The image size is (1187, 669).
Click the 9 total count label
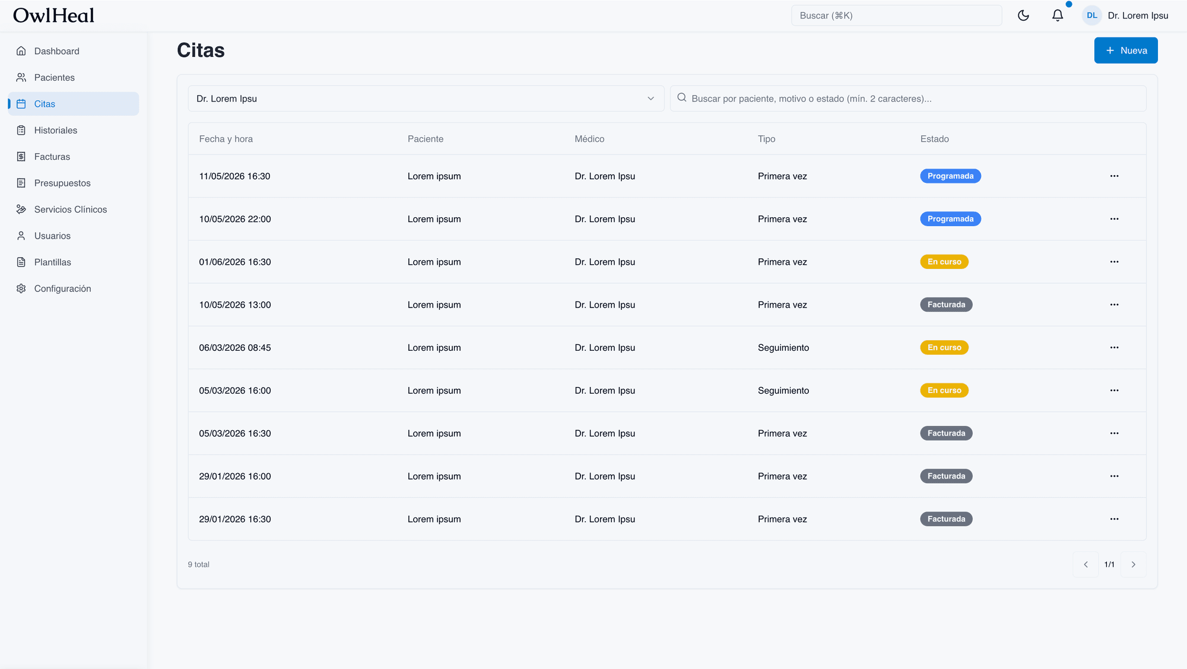pos(198,565)
